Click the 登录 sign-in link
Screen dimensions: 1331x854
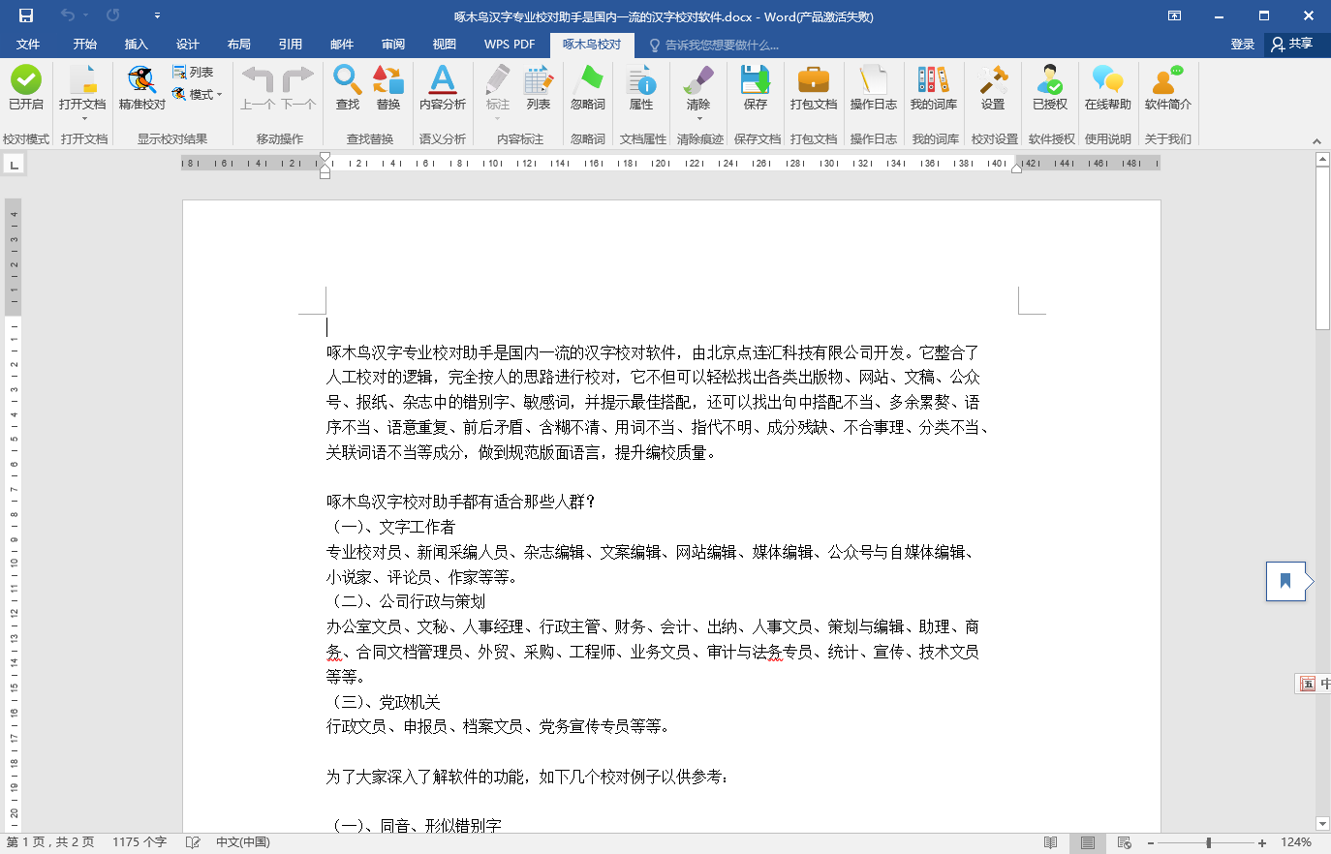(1243, 45)
